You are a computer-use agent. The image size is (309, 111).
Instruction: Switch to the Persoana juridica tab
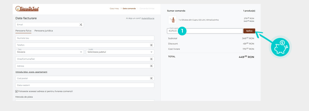[x=44, y=31]
